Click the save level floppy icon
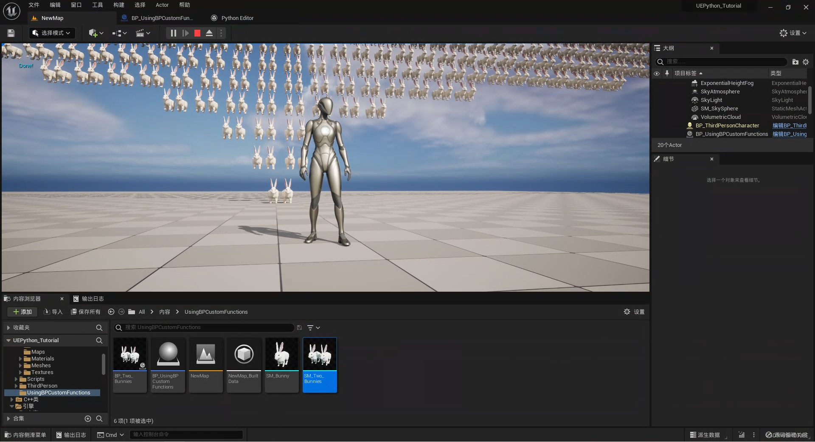This screenshot has width=815, height=442. coord(11,33)
